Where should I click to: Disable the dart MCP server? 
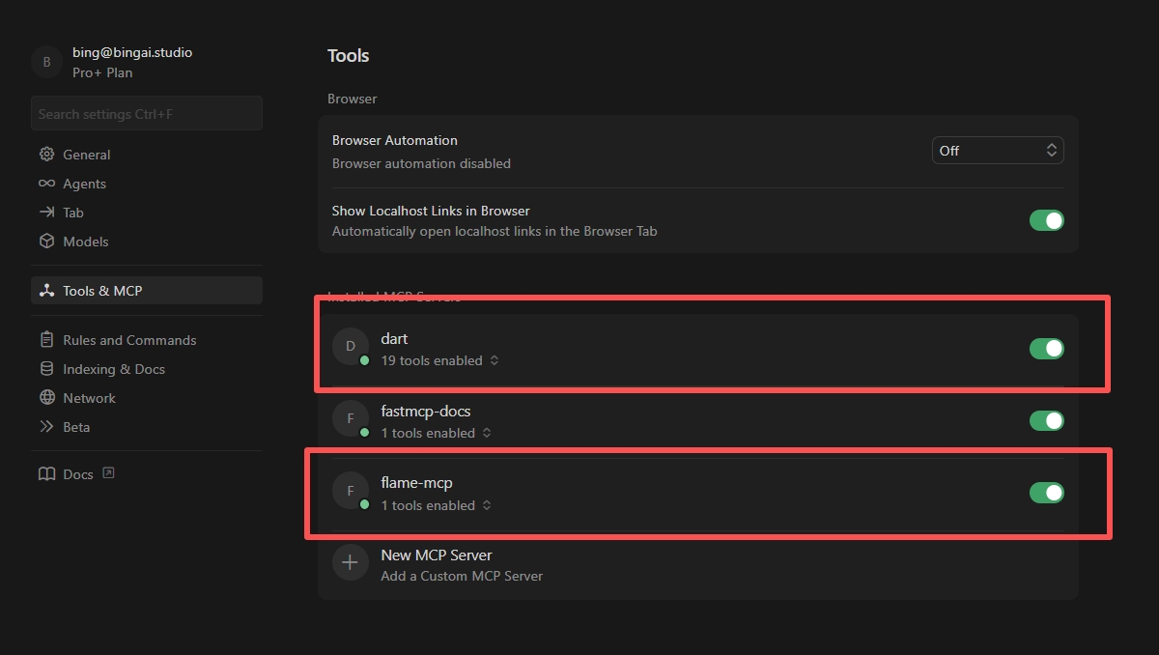(1047, 348)
